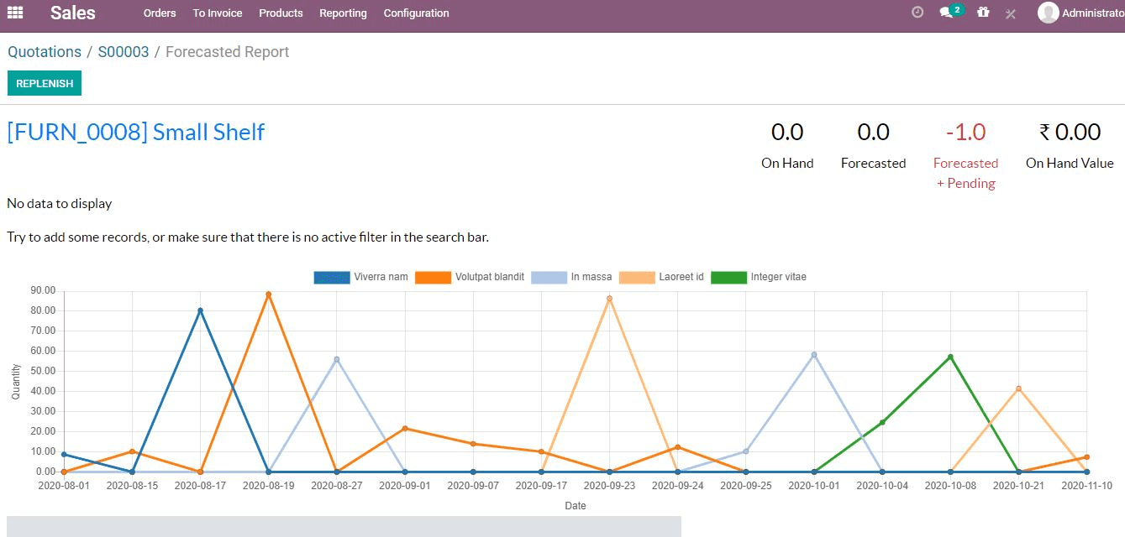The image size is (1125, 537).
Task: Toggle Laoreet id legend color box
Action: point(637,277)
